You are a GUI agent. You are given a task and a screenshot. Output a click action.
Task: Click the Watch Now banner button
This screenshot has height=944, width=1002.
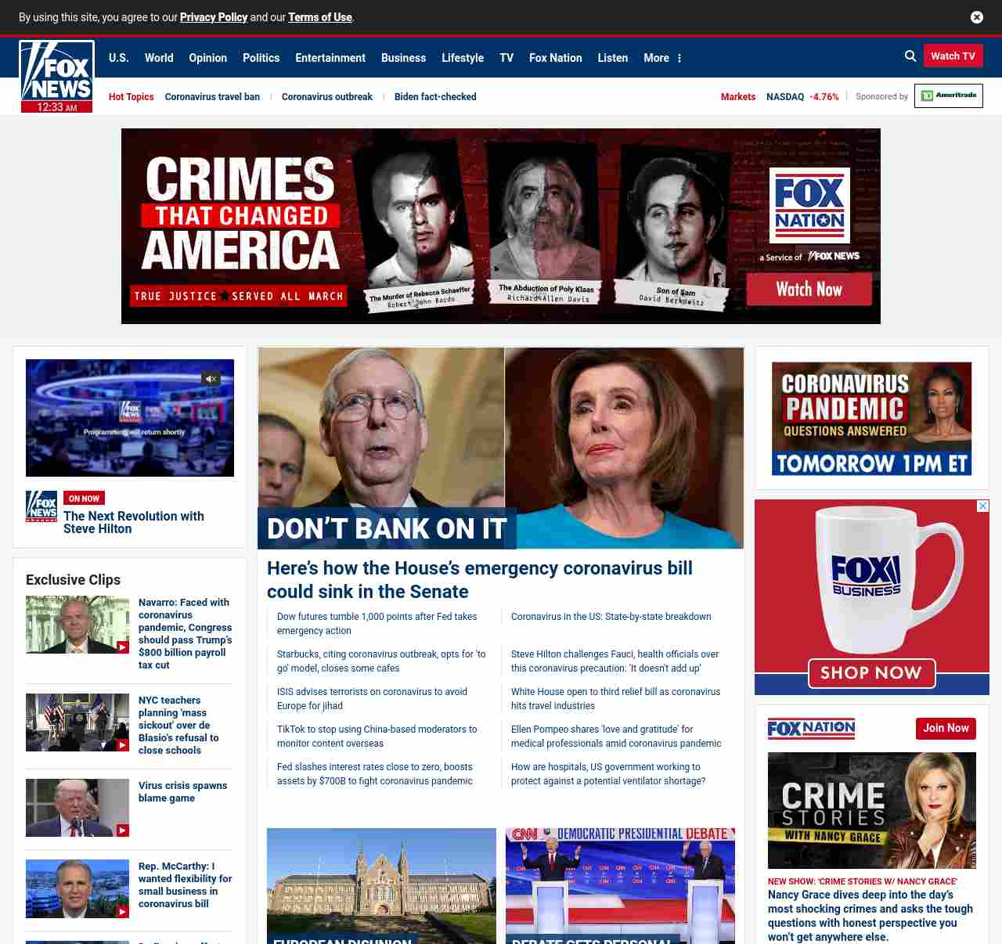(x=809, y=290)
